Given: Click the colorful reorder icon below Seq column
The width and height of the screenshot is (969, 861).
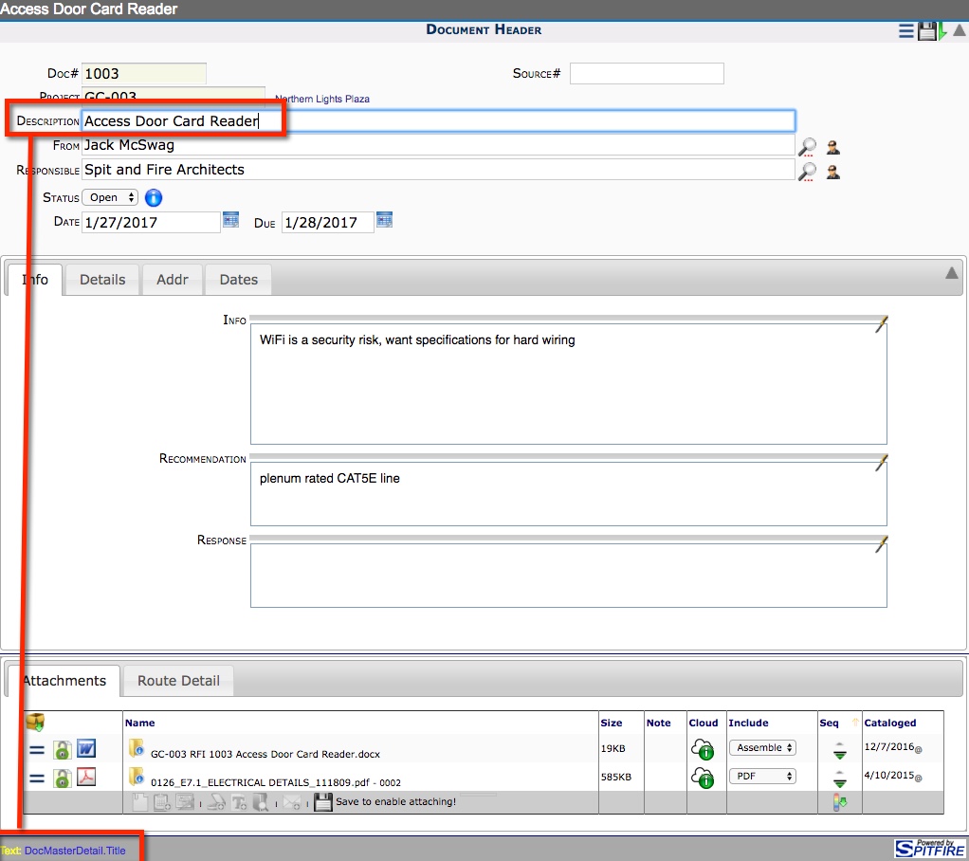Looking at the screenshot, I should (840, 802).
